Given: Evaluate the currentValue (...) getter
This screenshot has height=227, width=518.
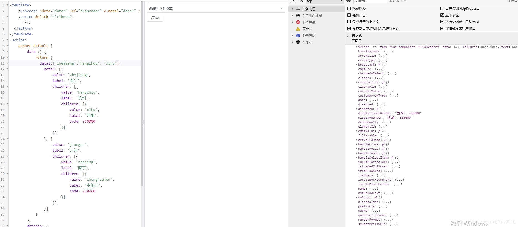Looking at the screenshot, I should coord(388,91).
